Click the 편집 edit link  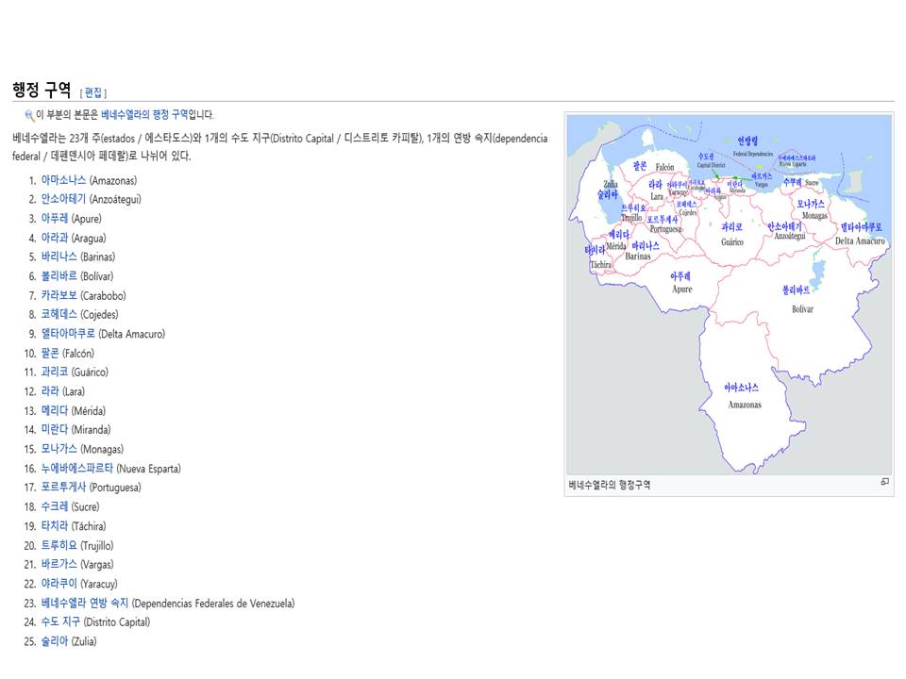(x=93, y=92)
